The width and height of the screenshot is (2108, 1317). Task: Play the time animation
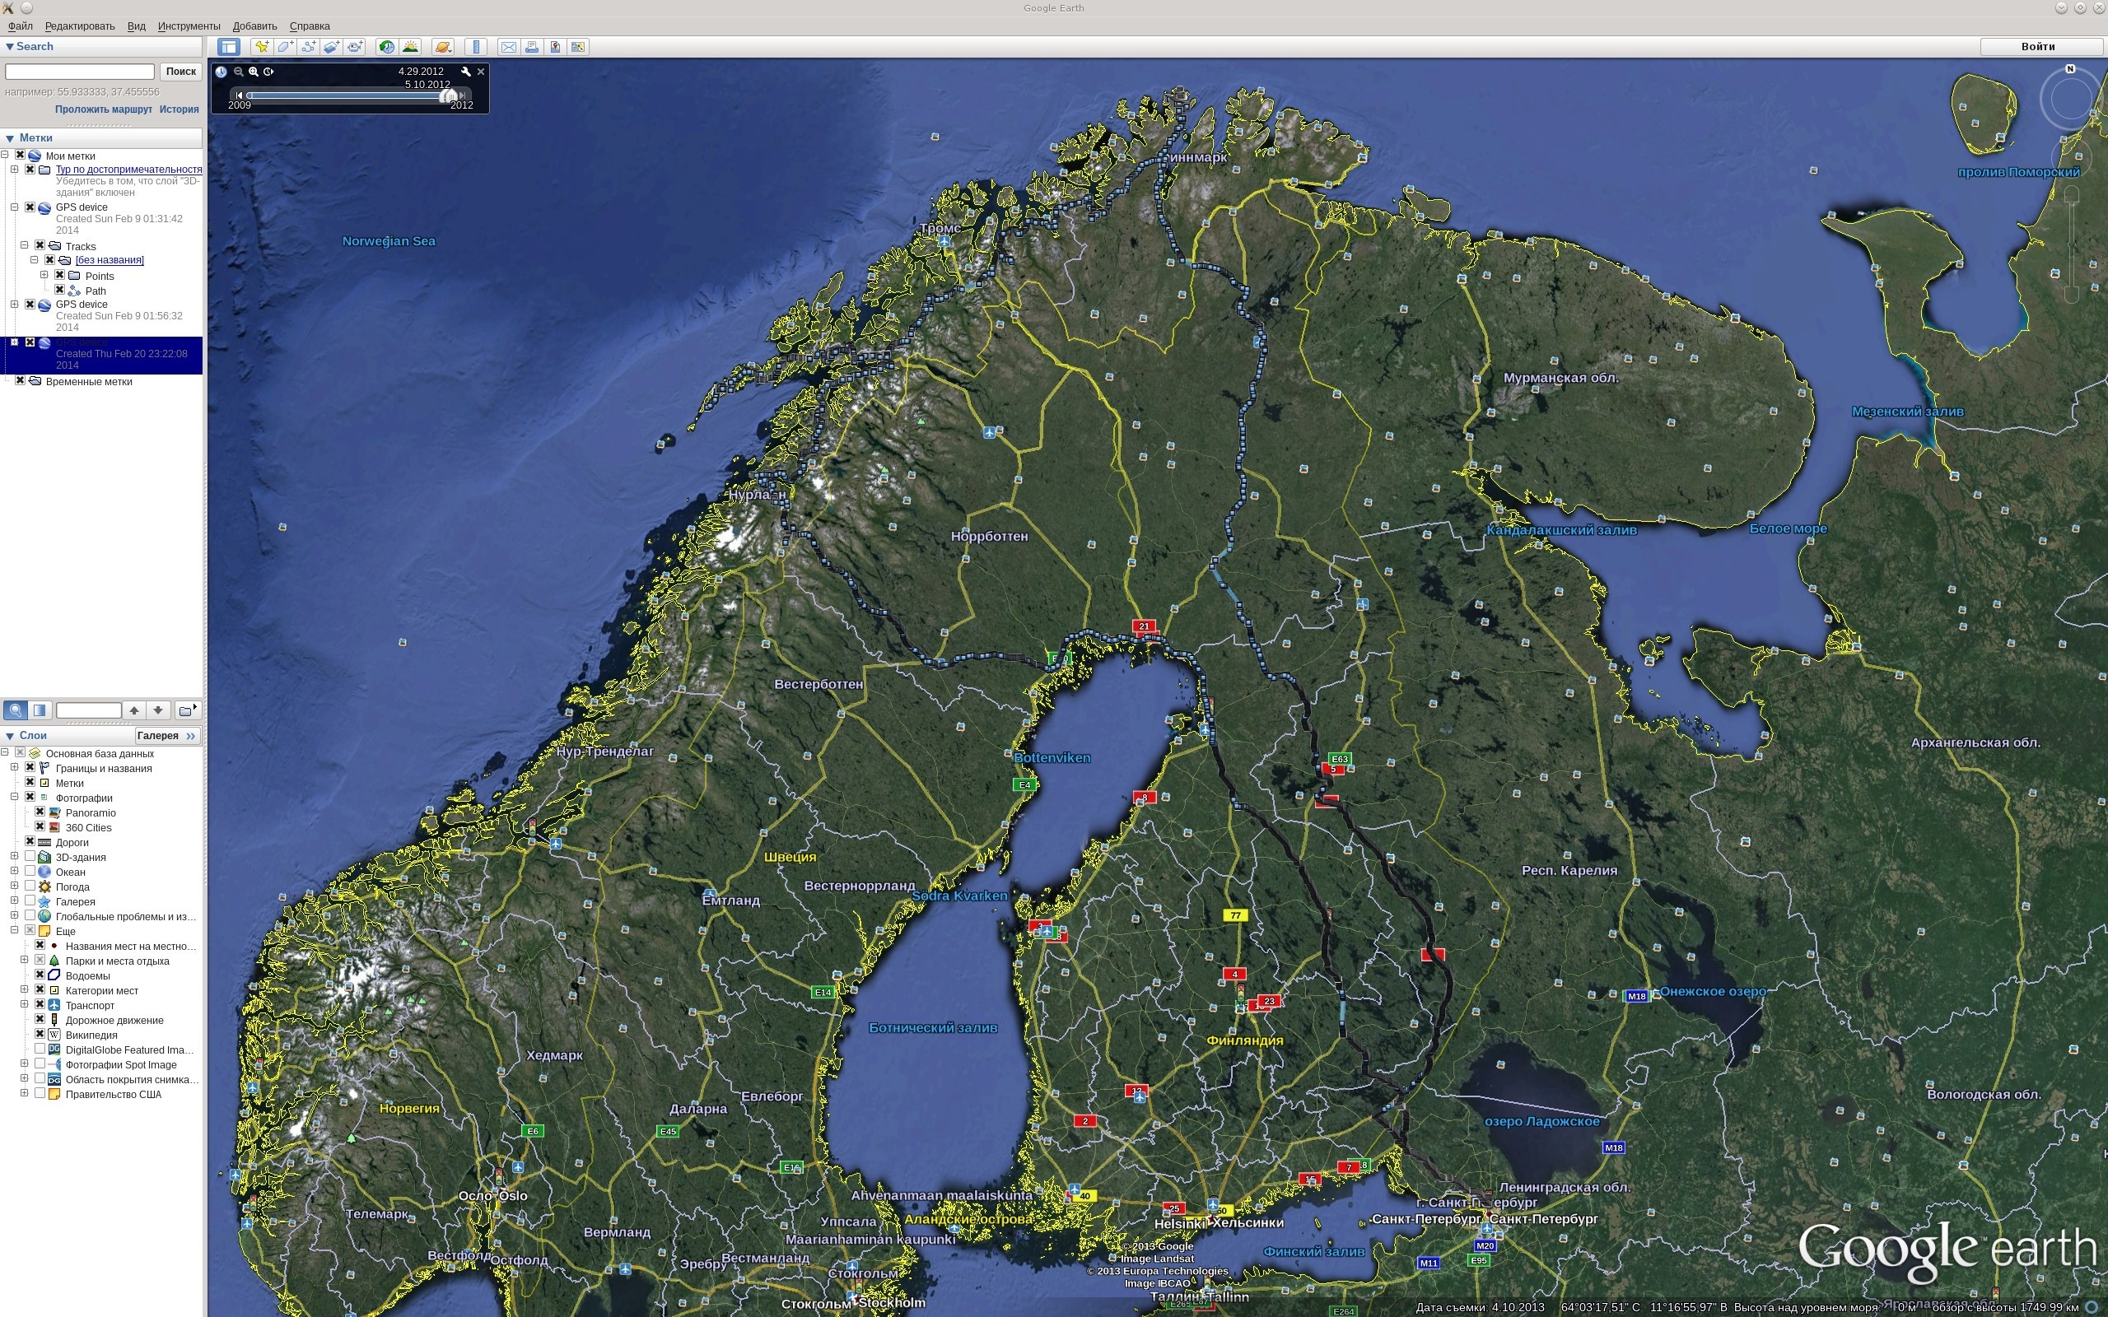pyautogui.click(x=269, y=72)
